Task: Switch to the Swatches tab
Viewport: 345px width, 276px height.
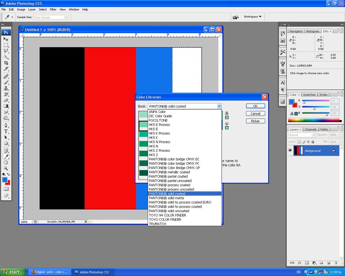Action: (309, 95)
